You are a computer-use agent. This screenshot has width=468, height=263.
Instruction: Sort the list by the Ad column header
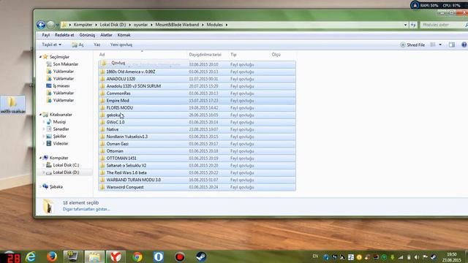point(142,55)
